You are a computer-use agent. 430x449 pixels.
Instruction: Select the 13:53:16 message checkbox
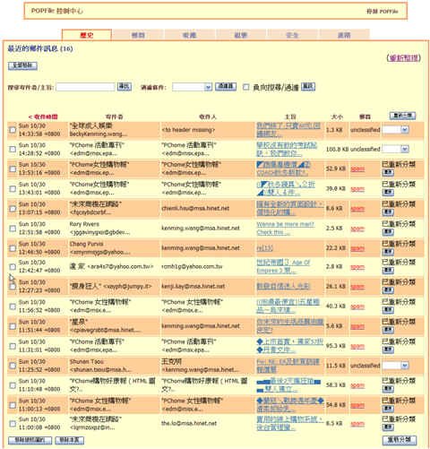13,169
